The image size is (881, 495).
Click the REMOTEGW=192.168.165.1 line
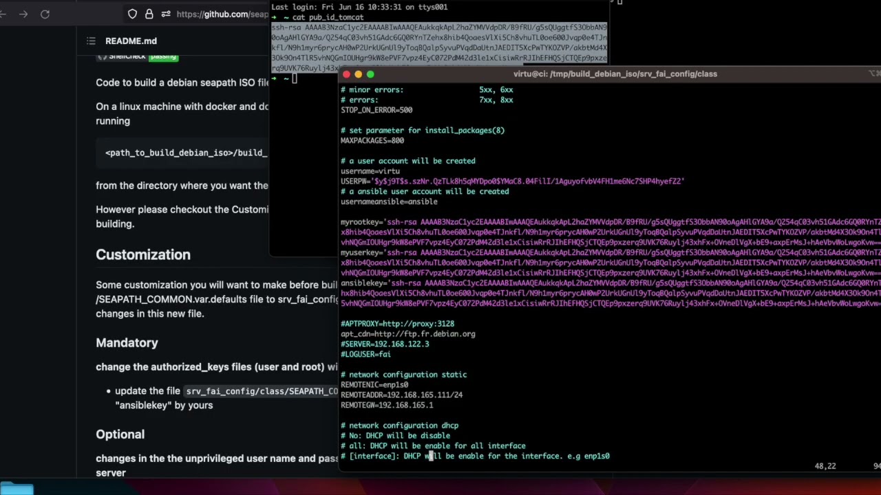387,405
